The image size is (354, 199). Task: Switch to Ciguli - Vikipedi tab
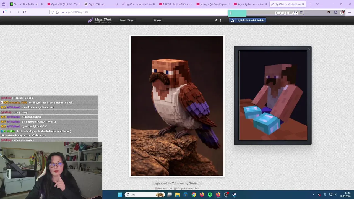tap(100, 4)
